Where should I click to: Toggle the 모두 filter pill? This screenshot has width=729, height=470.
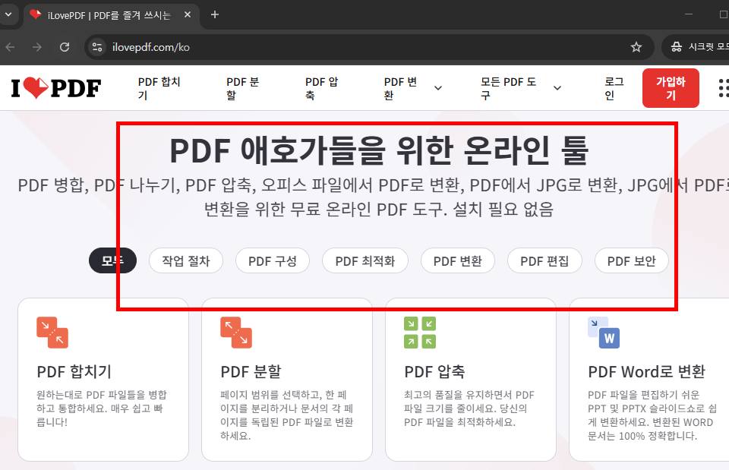point(112,260)
